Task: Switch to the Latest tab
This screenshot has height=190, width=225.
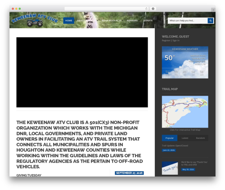Action: click(x=185, y=138)
